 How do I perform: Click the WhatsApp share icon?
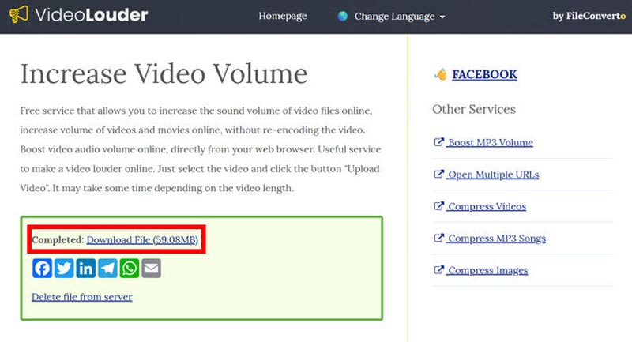(130, 269)
